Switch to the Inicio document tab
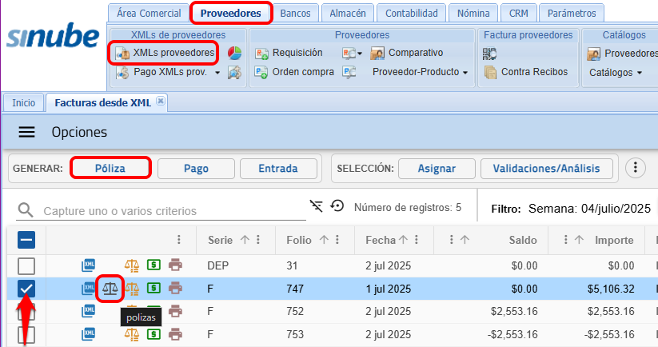The height and width of the screenshot is (347, 658). (23, 103)
